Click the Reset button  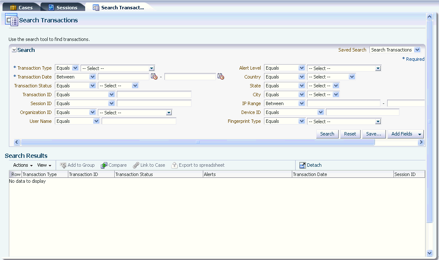tap(350, 134)
